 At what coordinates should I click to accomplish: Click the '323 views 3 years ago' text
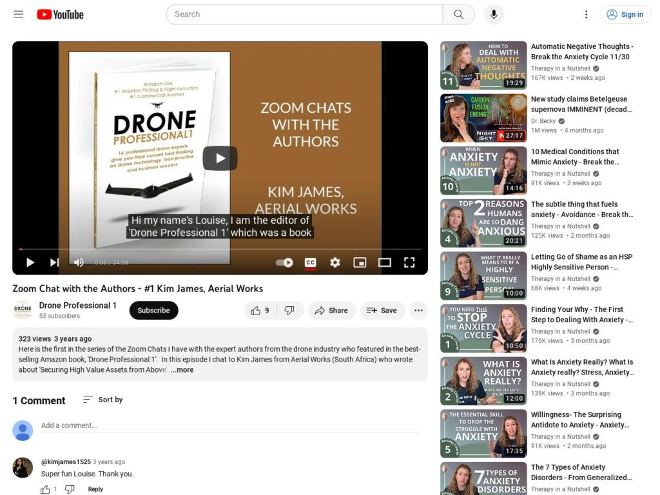pos(55,339)
